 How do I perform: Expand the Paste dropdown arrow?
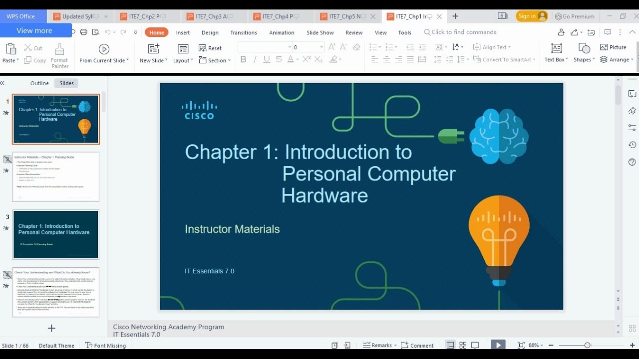tap(17, 60)
